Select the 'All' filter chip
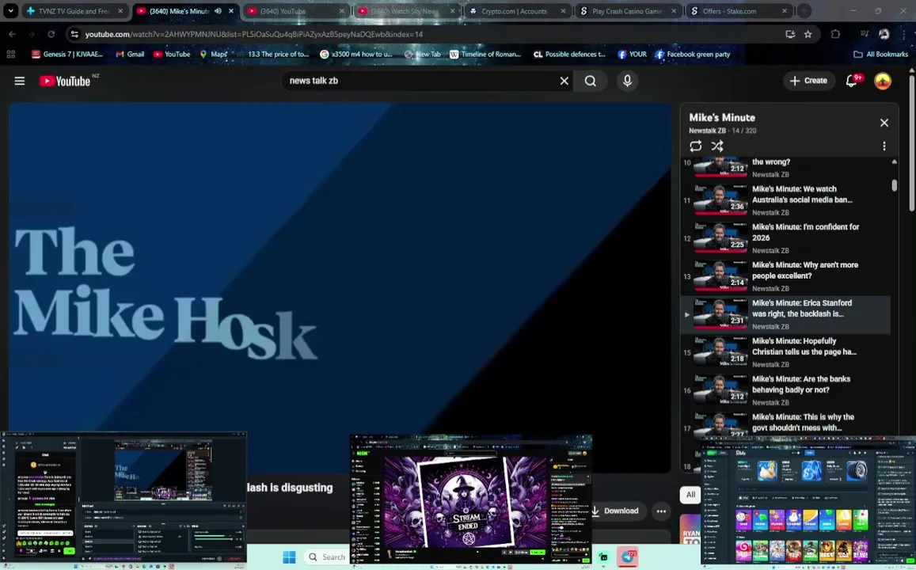 [690, 495]
